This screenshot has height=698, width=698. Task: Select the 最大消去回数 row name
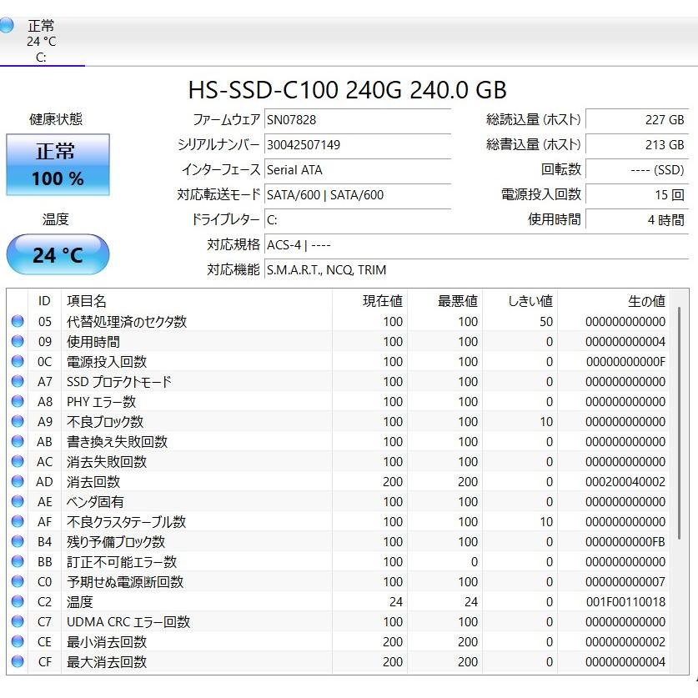pos(107,662)
